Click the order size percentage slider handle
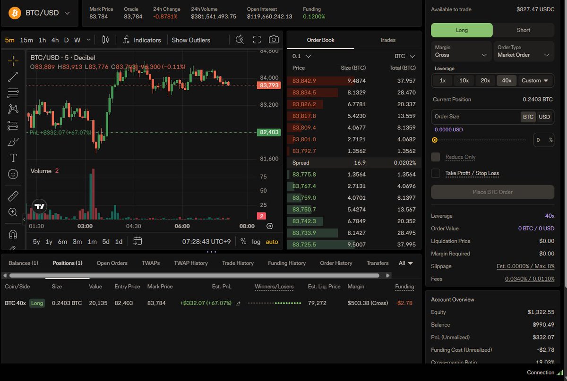 435,140
